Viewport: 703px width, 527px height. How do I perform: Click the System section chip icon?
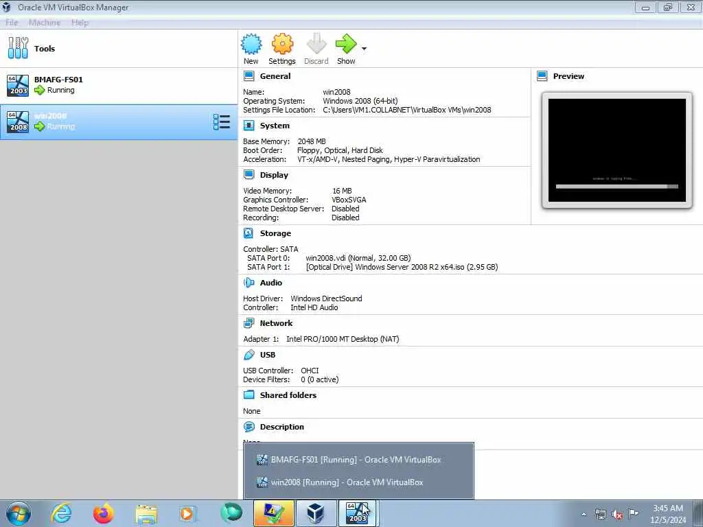[249, 126]
